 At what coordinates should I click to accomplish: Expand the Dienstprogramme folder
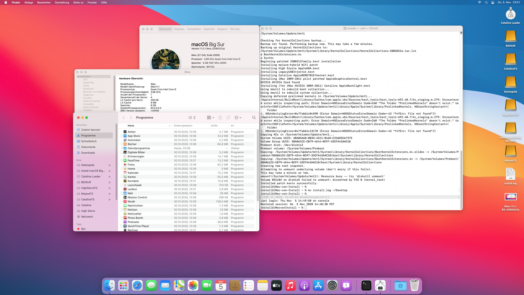pos(122,148)
